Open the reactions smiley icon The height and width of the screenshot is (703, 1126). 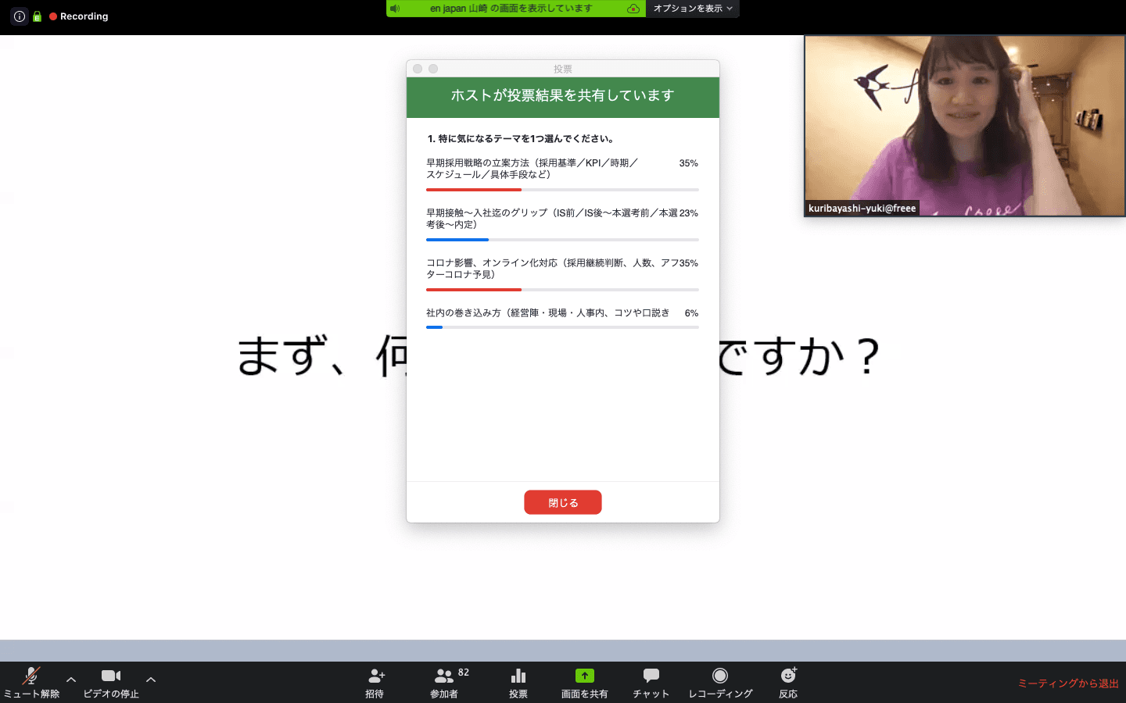pyautogui.click(x=788, y=676)
